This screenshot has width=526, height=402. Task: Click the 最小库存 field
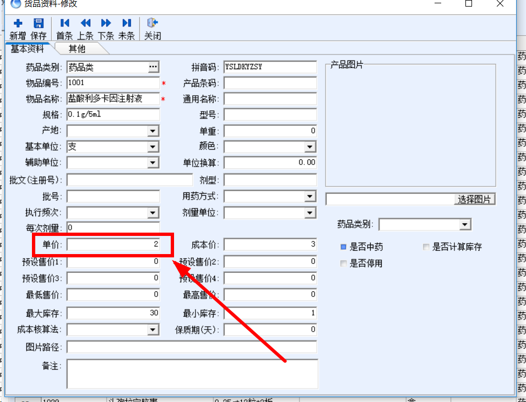tap(270, 313)
